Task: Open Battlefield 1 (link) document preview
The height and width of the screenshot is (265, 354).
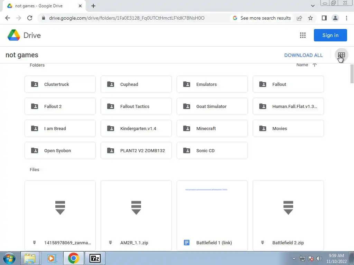Action: click(212, 215)
